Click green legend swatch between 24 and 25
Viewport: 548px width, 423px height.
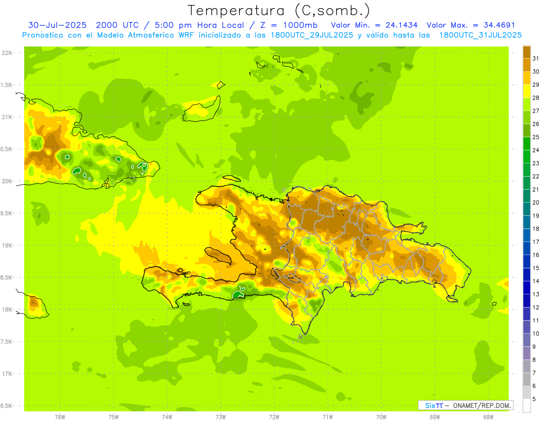click(527, 143)
